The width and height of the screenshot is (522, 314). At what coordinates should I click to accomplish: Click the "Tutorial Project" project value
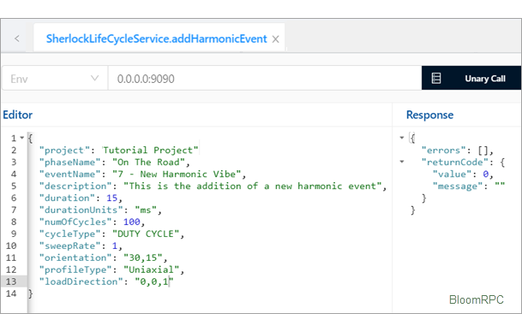151,151
